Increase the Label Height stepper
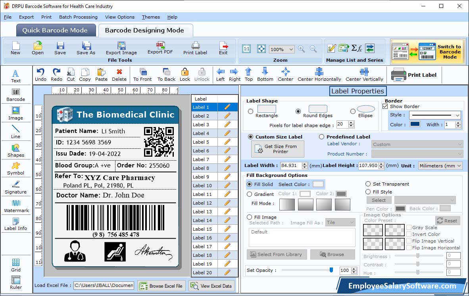 coord(381,163)
